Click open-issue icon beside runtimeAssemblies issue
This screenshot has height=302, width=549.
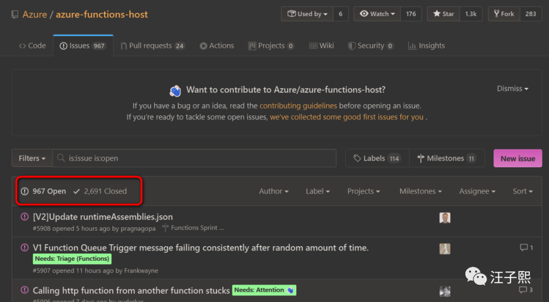(x=24, y=217)
